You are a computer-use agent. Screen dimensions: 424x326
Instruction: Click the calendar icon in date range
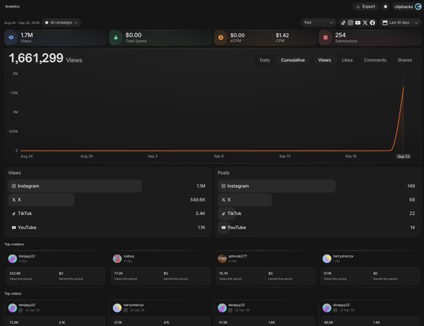coord(385,22)
